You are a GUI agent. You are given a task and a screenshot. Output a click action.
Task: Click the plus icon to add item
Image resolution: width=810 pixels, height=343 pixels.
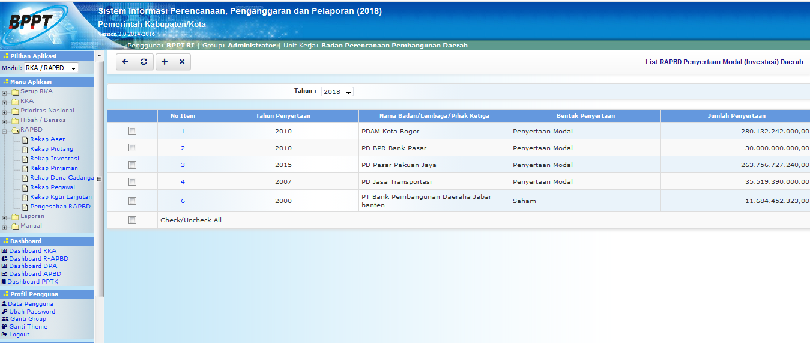pyautogui.click(x=165, y=62)
